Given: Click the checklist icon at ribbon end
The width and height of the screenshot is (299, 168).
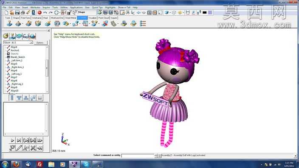Looking at the screenshot, I should tap(143, 24).
